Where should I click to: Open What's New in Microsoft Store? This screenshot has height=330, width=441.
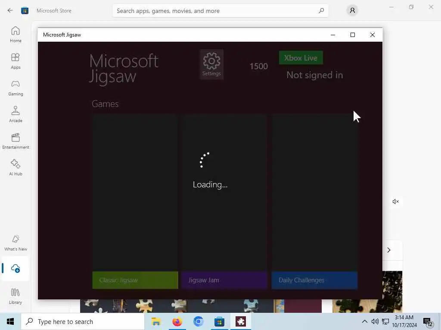click(x=16, y=243)
